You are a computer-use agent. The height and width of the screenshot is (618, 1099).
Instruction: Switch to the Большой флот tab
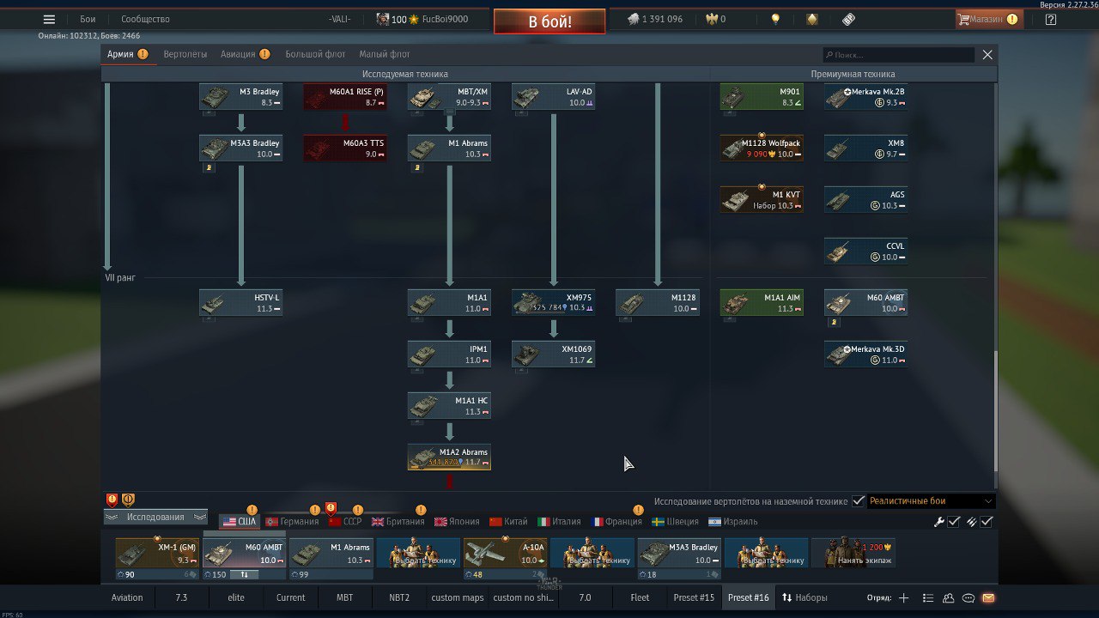click(315, 54)
